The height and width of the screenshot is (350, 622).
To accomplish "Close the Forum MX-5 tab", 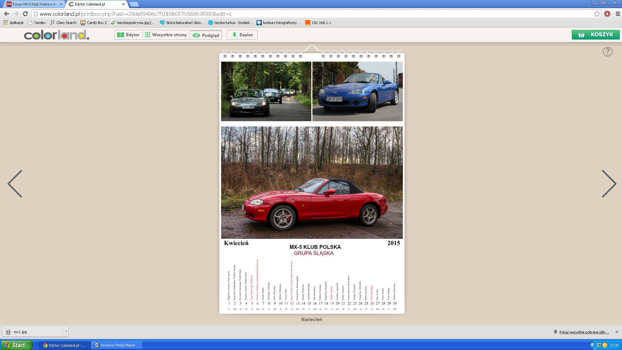I will coord(61,4).
